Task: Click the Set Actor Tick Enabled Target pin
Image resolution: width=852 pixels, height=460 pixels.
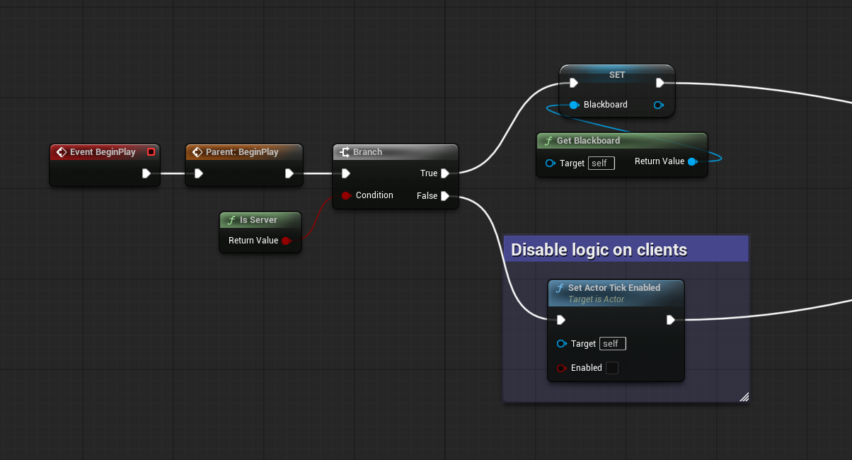Action: click(x=561, y=344)
